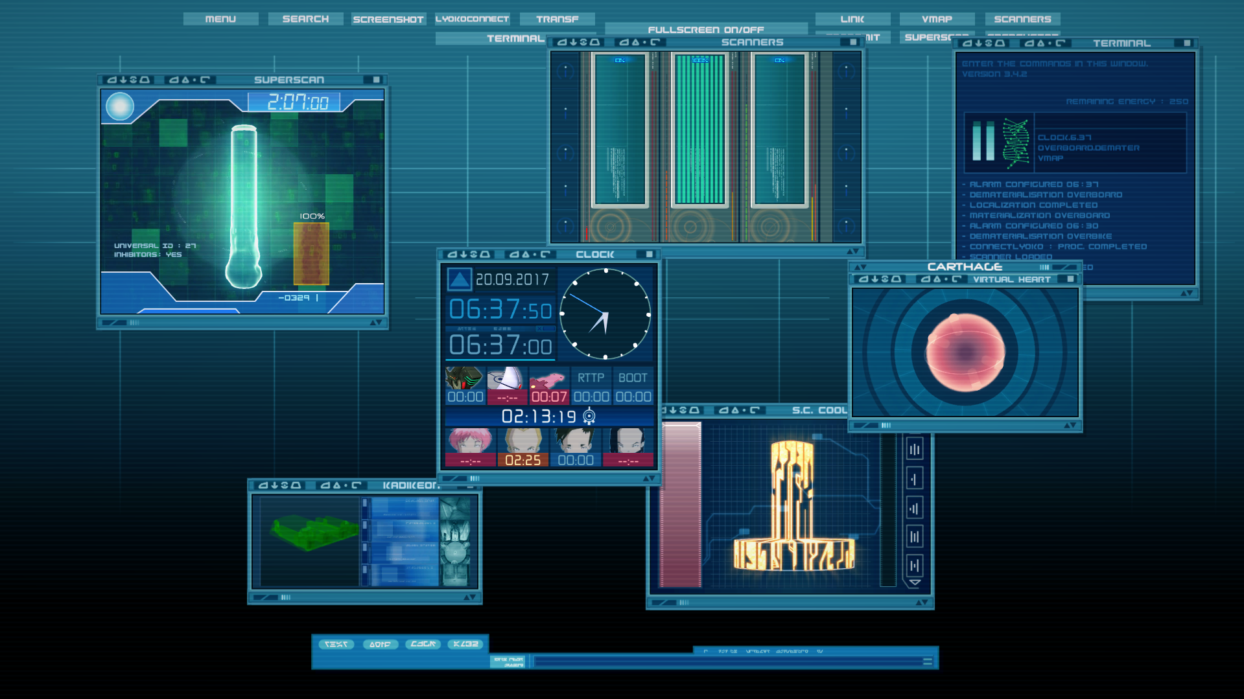Expand Clock window with bottom-right arrows
Screen dimensions: 1244x699
[x=648, y=479]
